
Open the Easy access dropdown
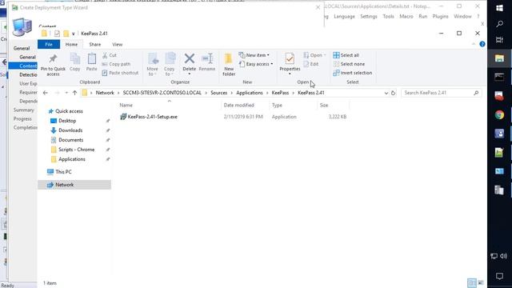pyautogui.click(x=256, y=64)
